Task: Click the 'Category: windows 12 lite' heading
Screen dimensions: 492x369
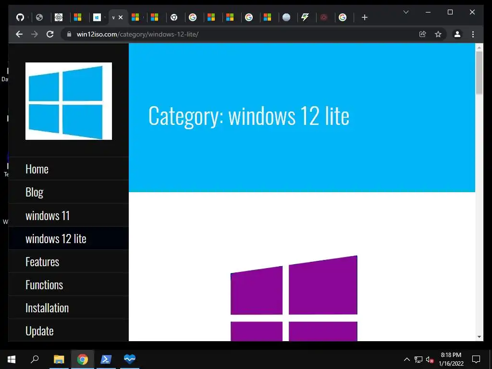Action: pos(249,116)
